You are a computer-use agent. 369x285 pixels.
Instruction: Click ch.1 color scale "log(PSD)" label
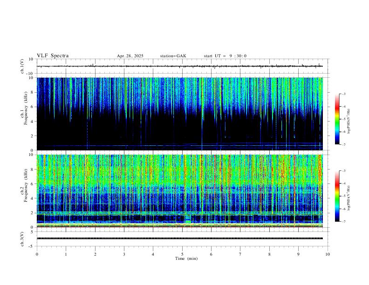click(x=348, y=121)
